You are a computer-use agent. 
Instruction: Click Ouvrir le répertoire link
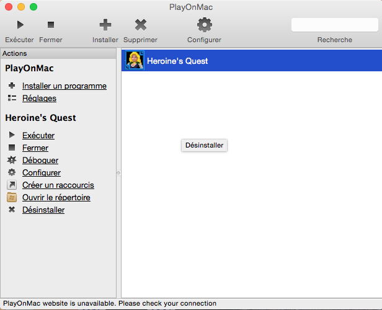56,198
